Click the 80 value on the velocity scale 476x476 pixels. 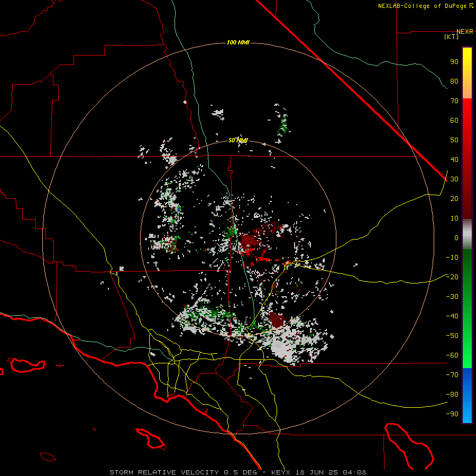(454, 81)
